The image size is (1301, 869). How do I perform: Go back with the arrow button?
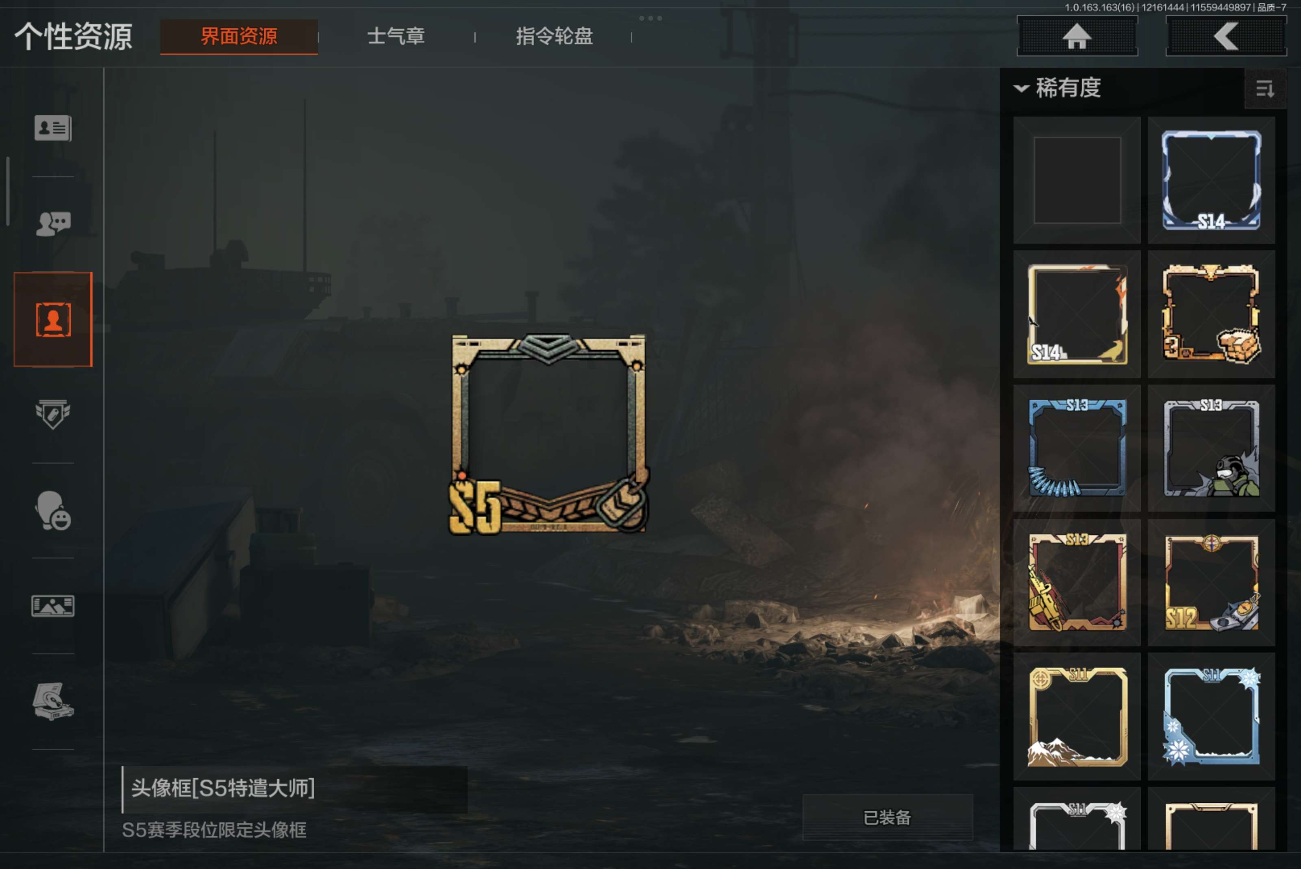1226,37
